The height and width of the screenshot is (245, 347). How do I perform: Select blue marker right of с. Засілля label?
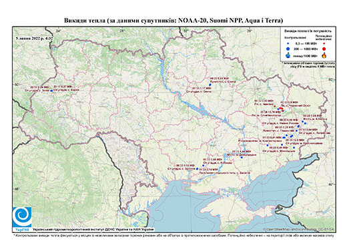click(197, 169)
